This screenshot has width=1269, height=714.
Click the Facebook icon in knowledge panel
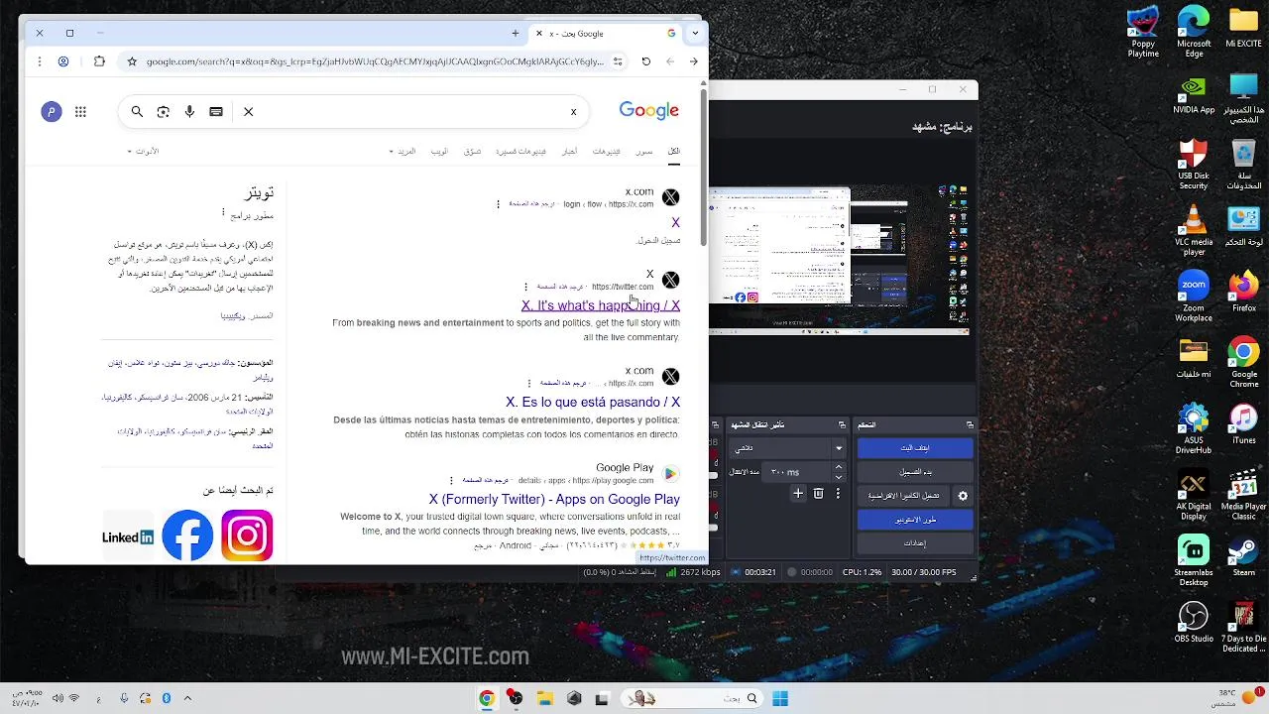[x=187, y=535]
